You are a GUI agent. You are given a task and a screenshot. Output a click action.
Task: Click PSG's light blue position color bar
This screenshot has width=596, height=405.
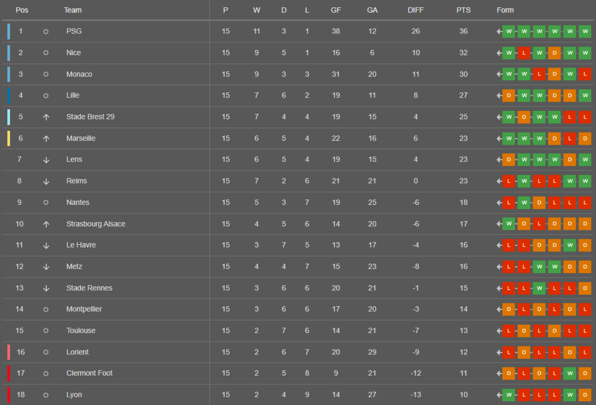8,32
